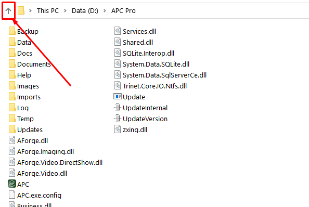Click the Updates folder icon

pos(12,130)
